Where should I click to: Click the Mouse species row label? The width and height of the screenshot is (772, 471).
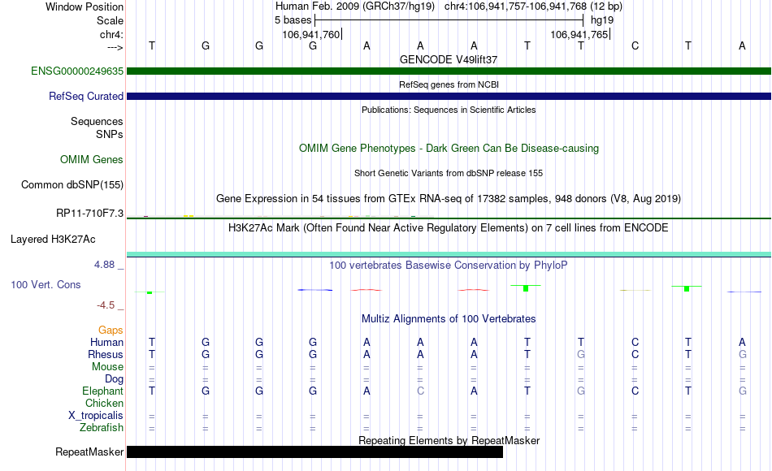pos(107,367)
